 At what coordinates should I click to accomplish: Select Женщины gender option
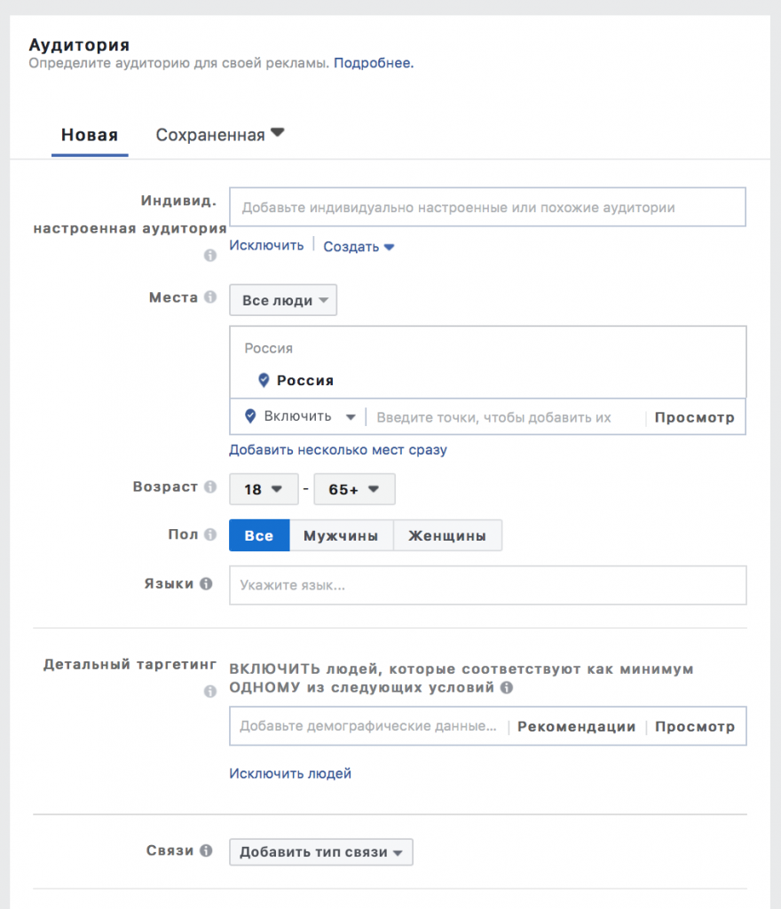click(447, 535)
